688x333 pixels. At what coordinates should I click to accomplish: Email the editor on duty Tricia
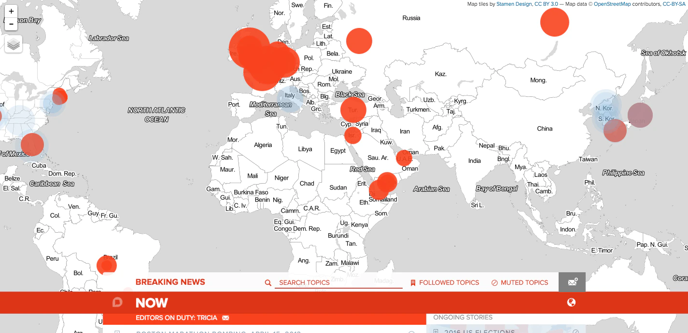(225, 318)
